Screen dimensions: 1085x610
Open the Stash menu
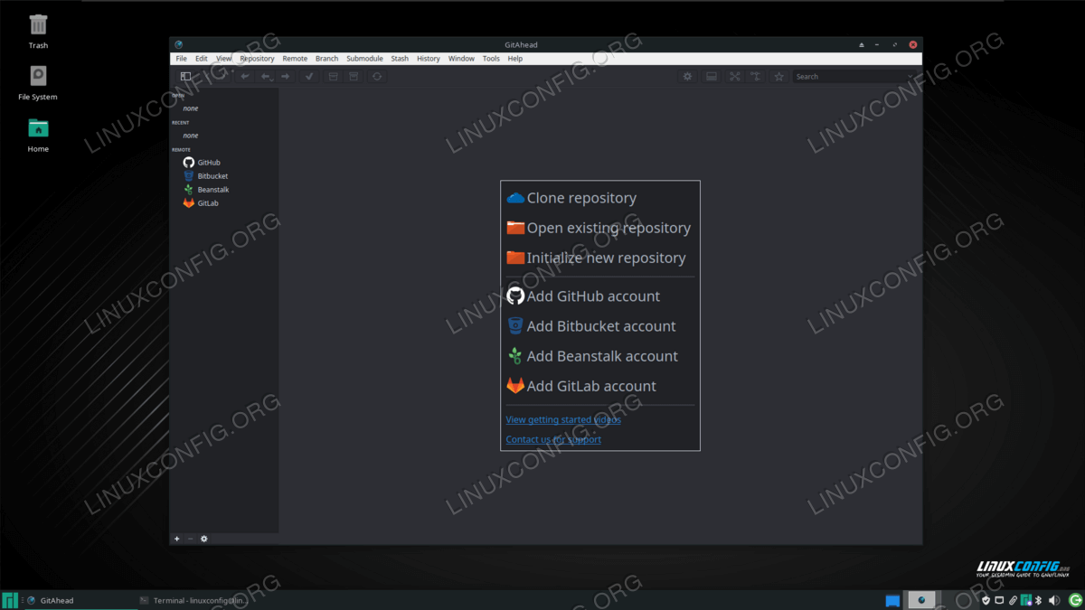[400, 59]
